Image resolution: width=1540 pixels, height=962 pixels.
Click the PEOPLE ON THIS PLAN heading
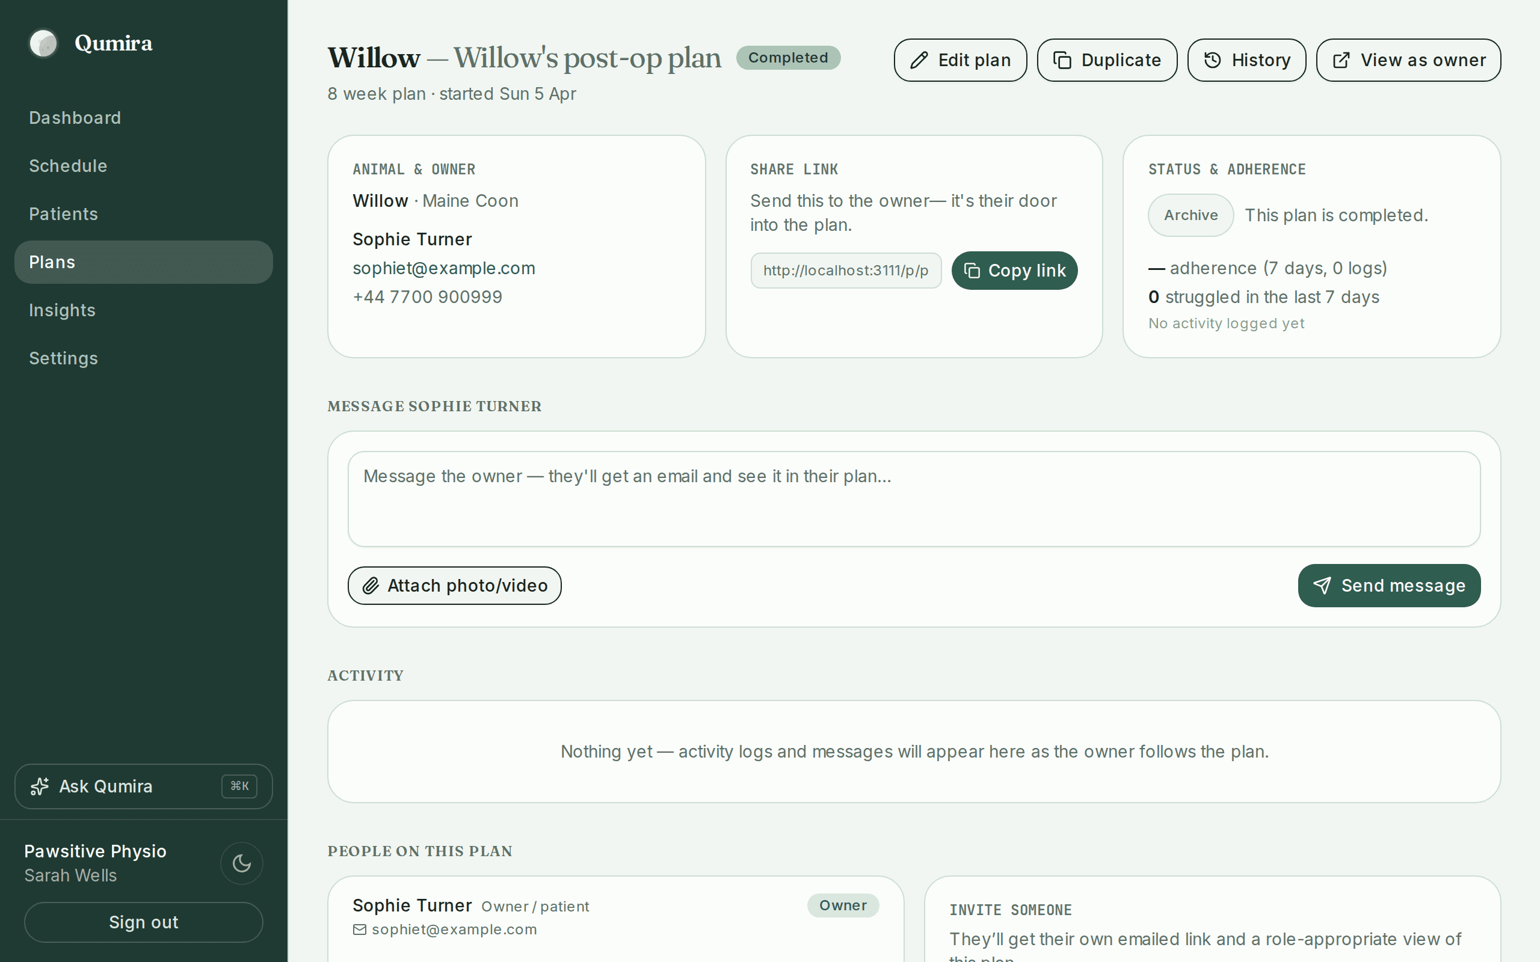click(420, 851)
